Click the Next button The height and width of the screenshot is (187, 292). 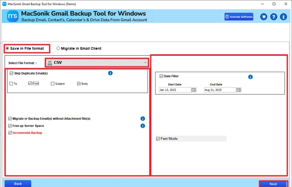[273, 184]
